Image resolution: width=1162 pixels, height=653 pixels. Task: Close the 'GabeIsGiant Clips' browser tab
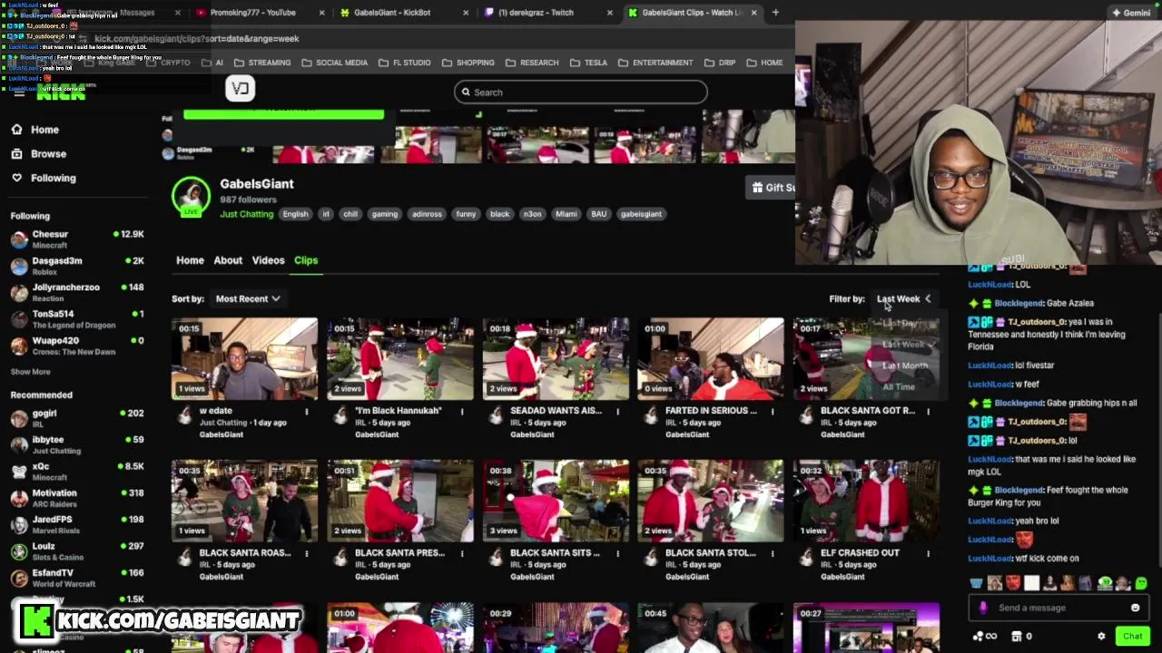click(x=753, y=13)
